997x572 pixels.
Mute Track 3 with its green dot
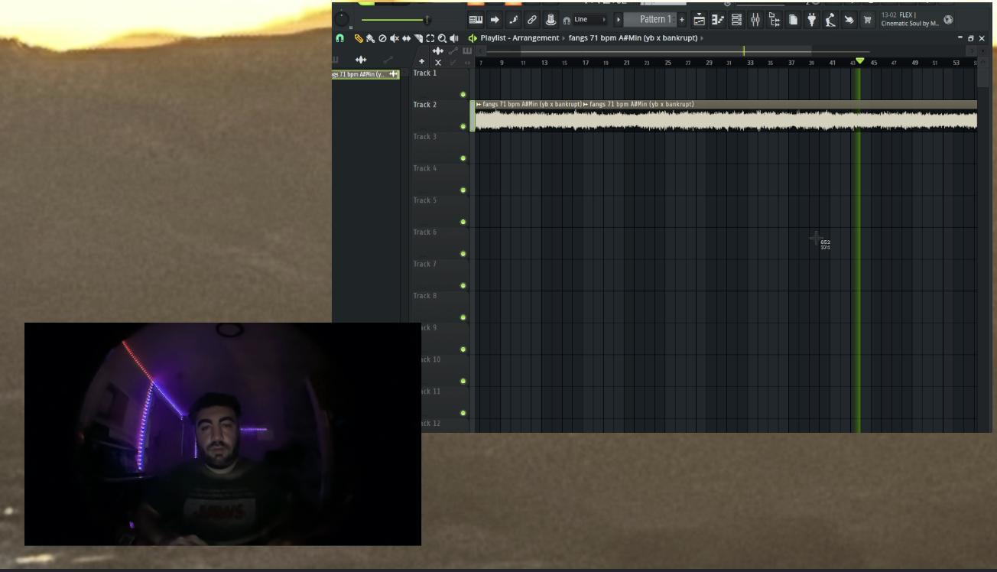tap(463, 158)
